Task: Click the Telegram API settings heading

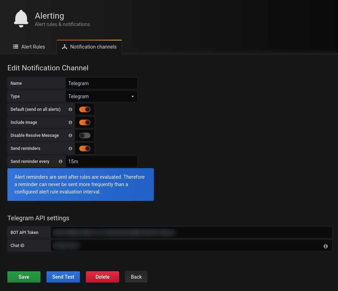Action: pos(38,218)
